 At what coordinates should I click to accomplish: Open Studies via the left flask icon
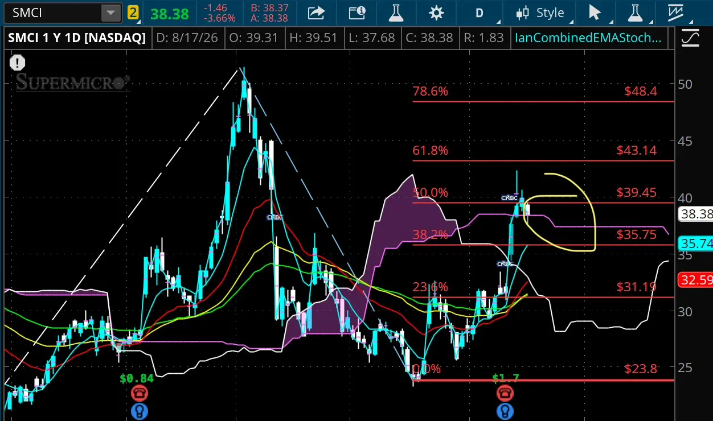point(396,13)
